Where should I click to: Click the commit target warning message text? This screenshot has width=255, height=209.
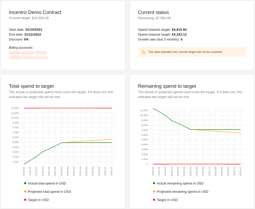pyautogui.click(x=185, y=52)
